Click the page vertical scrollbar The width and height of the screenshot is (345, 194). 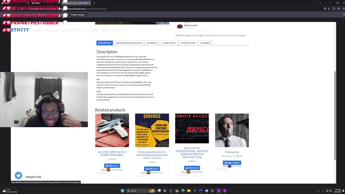coord(335,116)
